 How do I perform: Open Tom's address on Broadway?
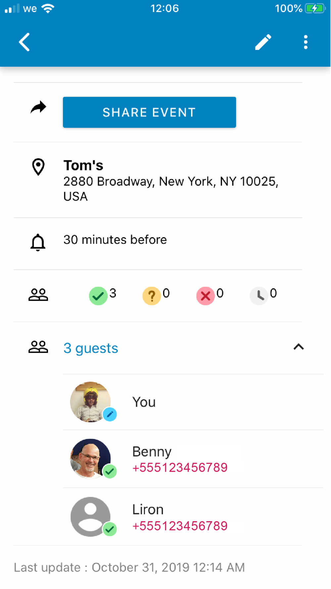pos(170,181)
